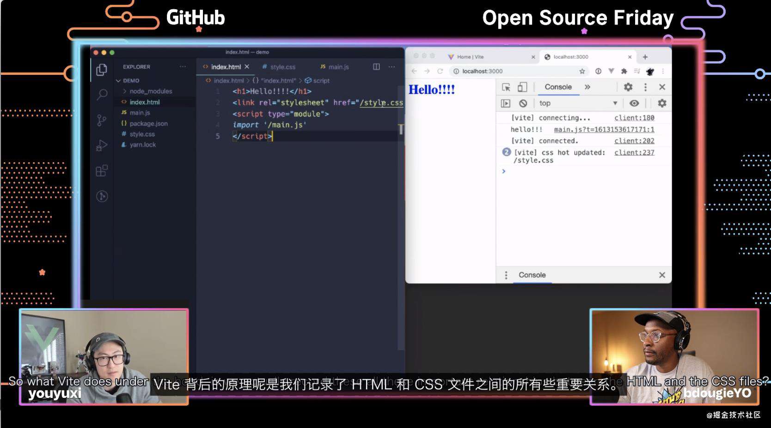Open the browser Extensions puzzle icon
Viewport: 771px width, 428px height.
[x=624, y=71]
